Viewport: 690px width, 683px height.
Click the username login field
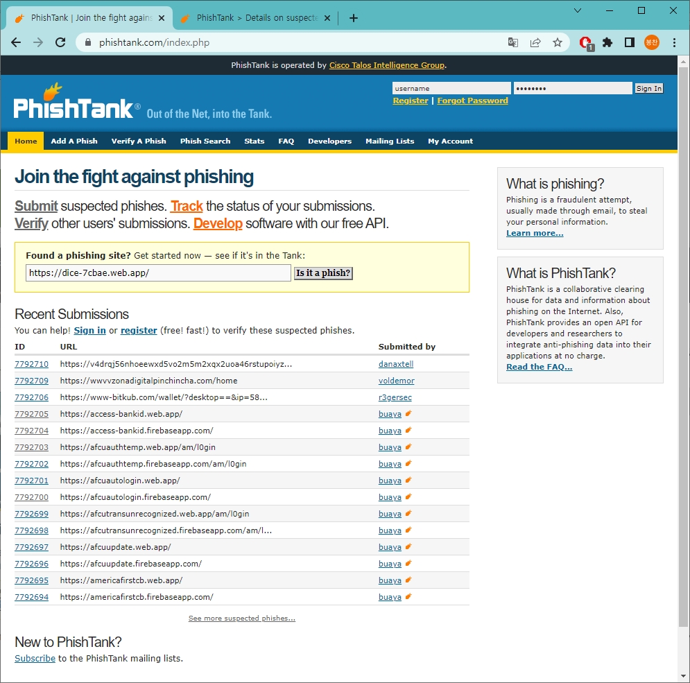tap(451, 88)
